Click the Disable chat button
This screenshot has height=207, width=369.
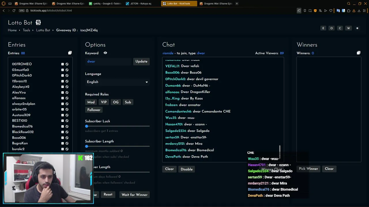tap(187, 169)
